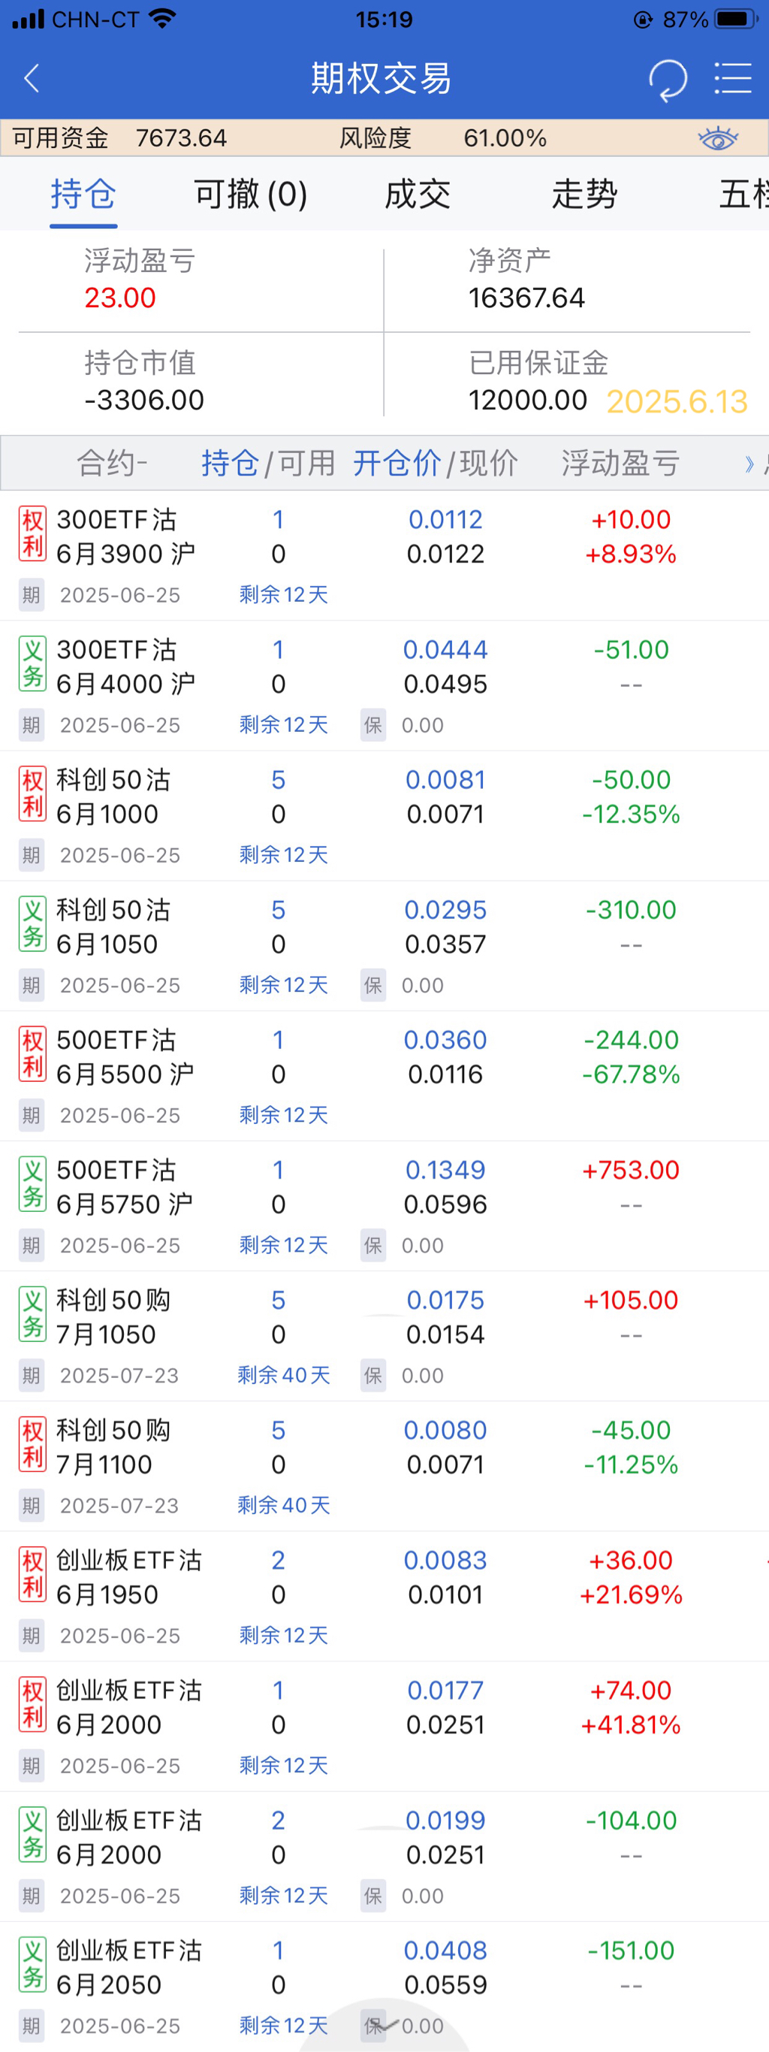The height and width of the screenshot is (2052, 769).
Task: Tap the 权利 badge on 创业板ETF沽 6月1950
Action: click(32, 1574)
